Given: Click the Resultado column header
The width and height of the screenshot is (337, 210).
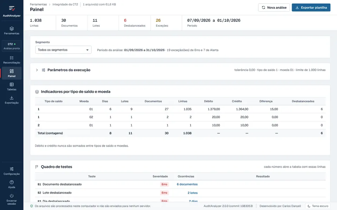Looking at the screenshot, I should (263, 176).
